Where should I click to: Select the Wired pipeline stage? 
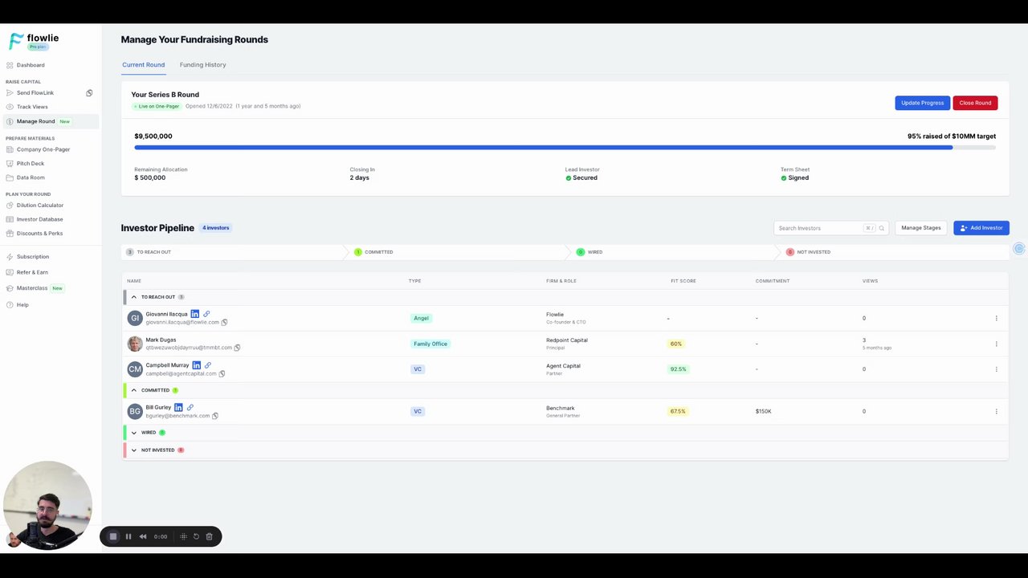pos(675,252)
